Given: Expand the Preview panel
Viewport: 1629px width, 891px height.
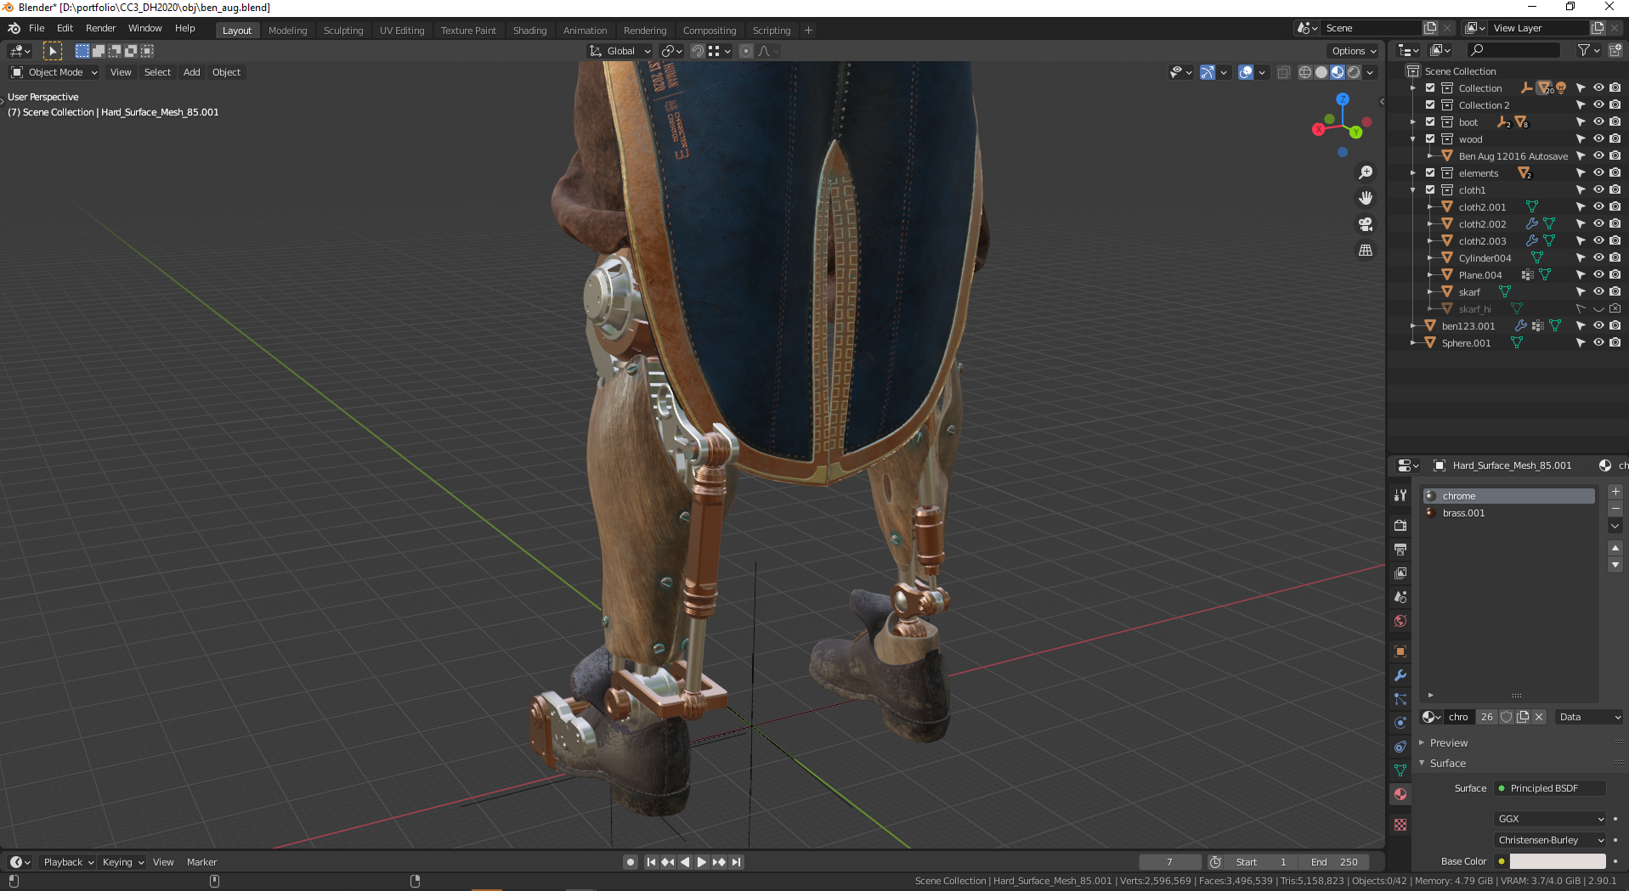Looking at the screenshot, I should [x=1449, y=742].
